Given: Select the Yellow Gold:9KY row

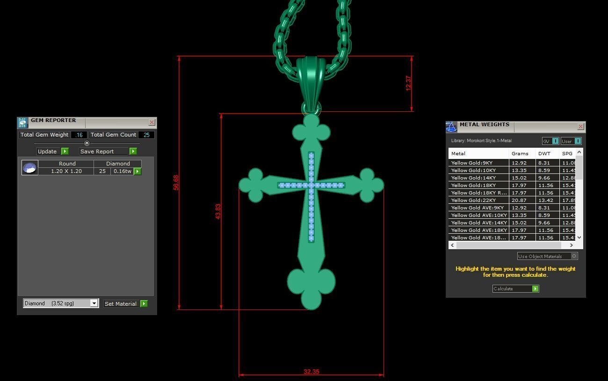Looking at the screenshot, I should point(512,163).
